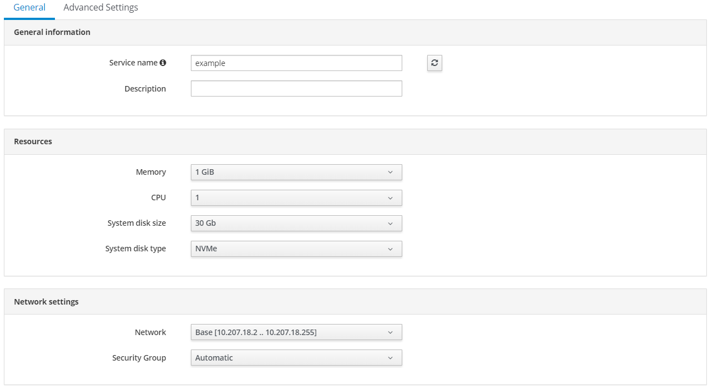The height and width of the screenshot is (390, 713).
Task: Choose System disk type from NVMe dropdown
Action: point(296,249)
